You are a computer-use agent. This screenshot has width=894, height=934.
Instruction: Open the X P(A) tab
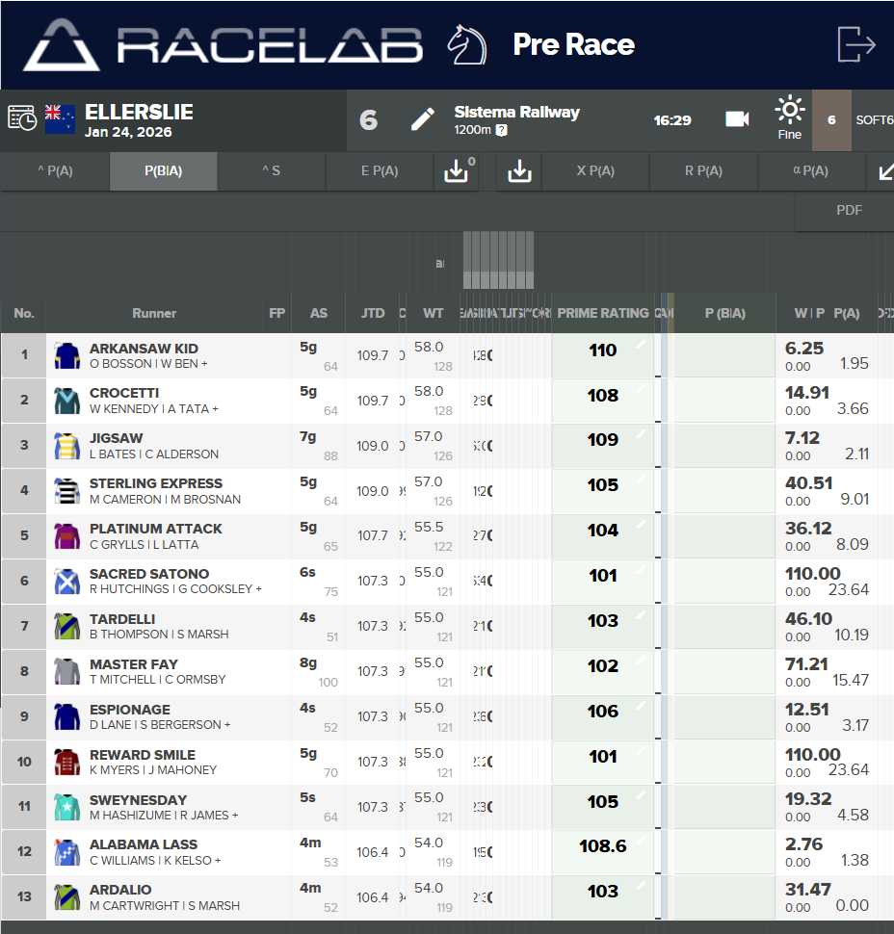tap(595, 171)
